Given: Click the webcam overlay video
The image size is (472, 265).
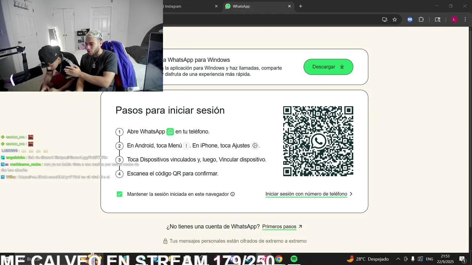Looking at the screenshot, I should click(81, 46).
